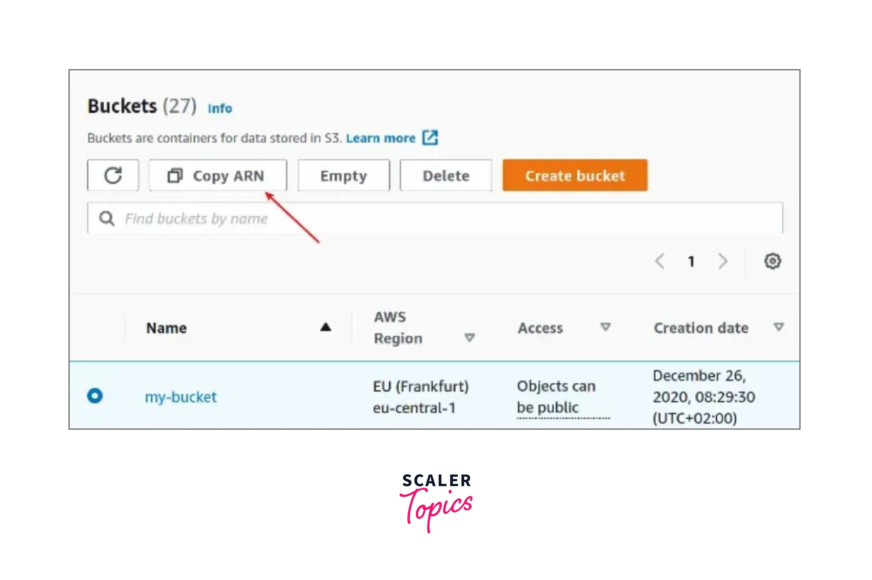The width and height of the screenshot is (872, 580).
Task: Click the search magnifier icon
Action: pos(106,218)
